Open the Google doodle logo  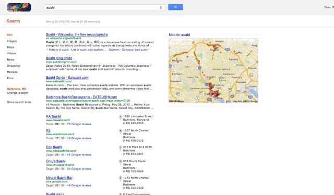point(19,7)
